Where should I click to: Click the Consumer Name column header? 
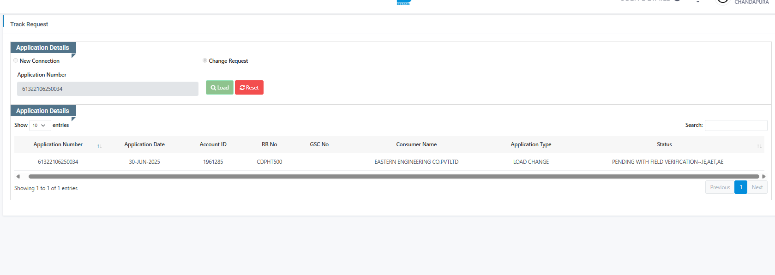coord(416,144)
